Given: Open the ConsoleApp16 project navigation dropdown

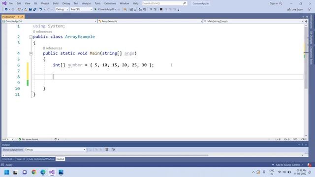Looking at the screenshot, I should pos(49,21).
